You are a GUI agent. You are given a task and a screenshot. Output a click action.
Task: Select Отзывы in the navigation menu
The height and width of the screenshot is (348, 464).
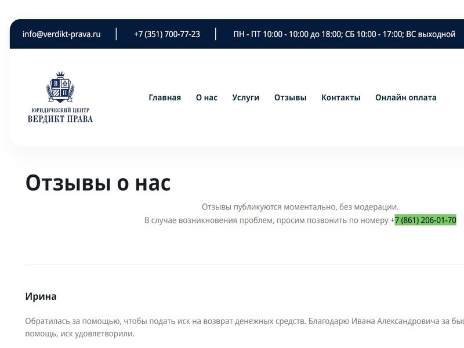pos(290,97)
